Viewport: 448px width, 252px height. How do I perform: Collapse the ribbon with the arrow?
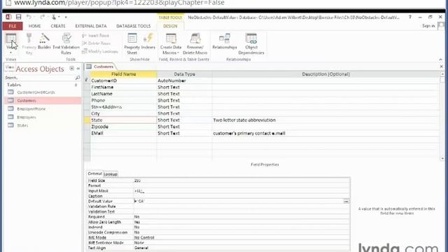click(x=440, y=59)
